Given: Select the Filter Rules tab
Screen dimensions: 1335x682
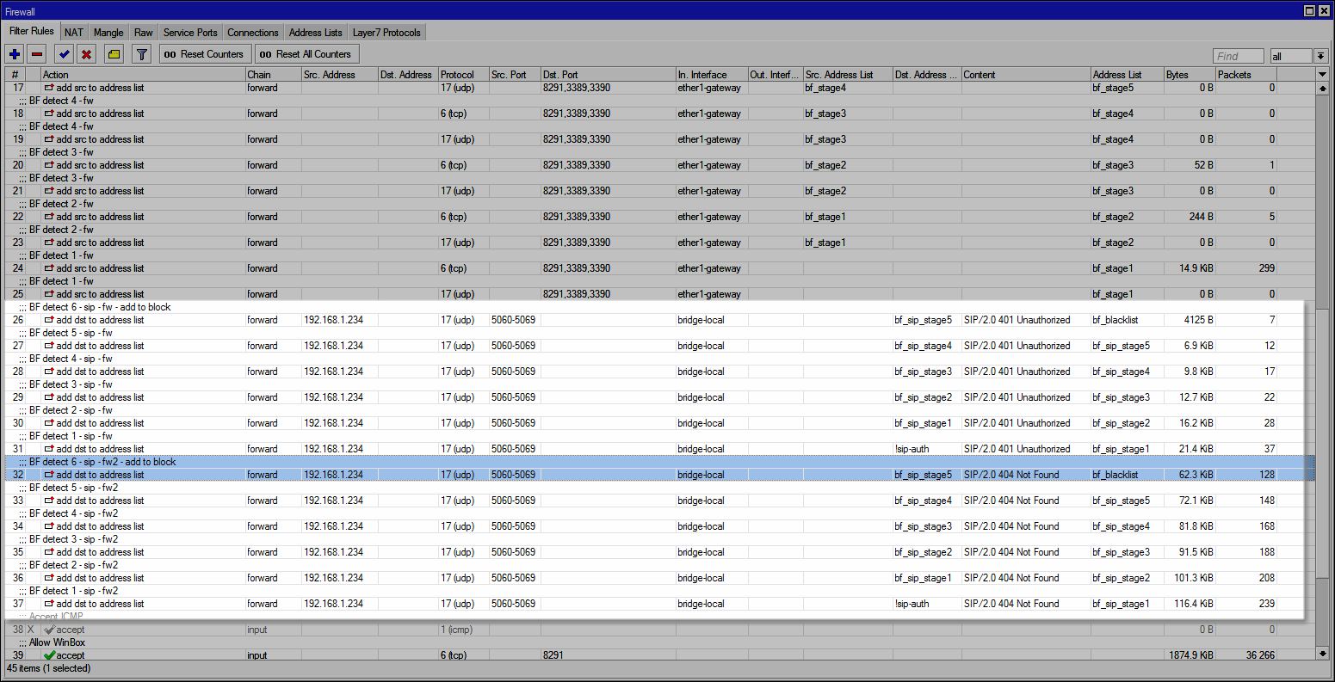Looking at the screenshot, I should [x=32, y=32].
